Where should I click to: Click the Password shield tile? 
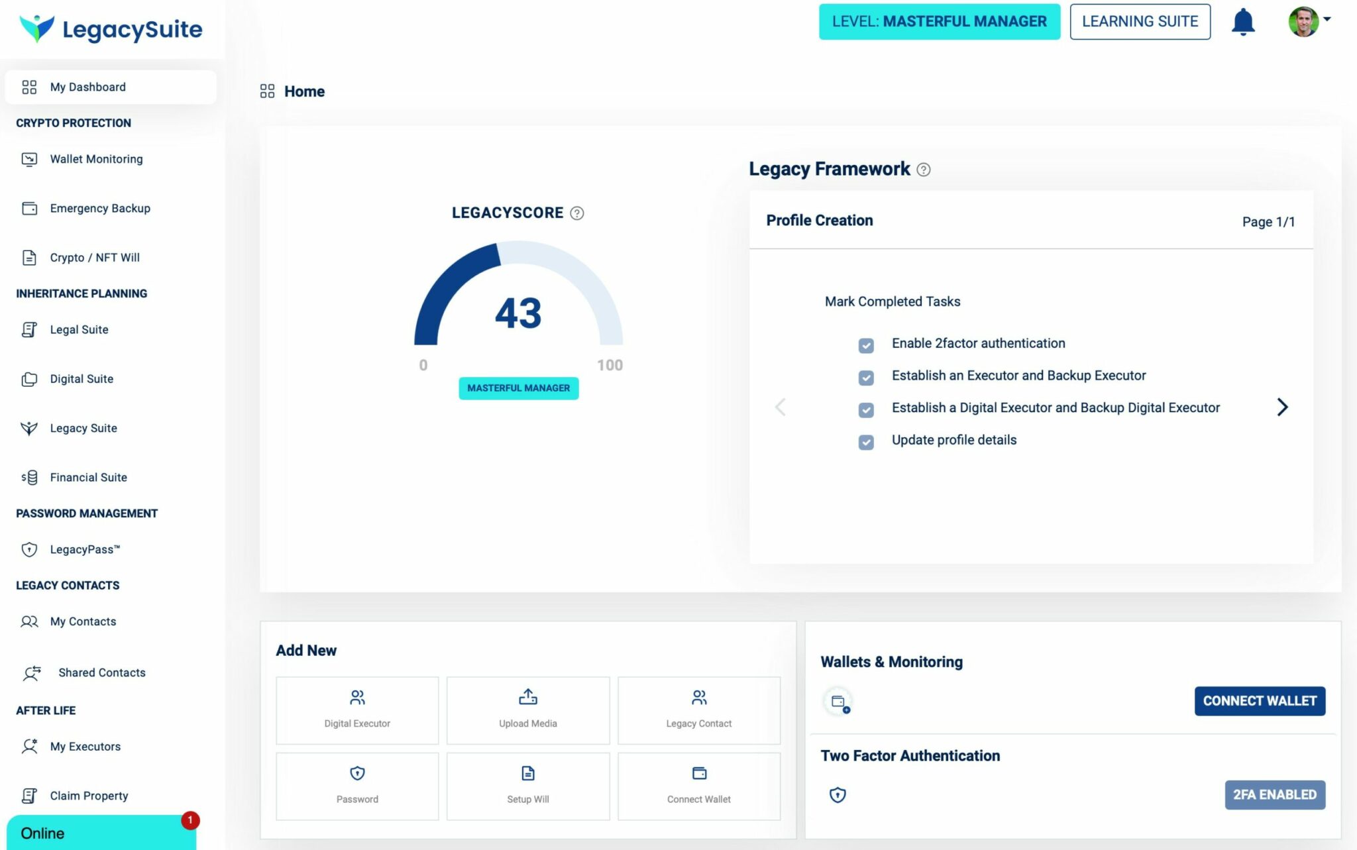point(357,786)
